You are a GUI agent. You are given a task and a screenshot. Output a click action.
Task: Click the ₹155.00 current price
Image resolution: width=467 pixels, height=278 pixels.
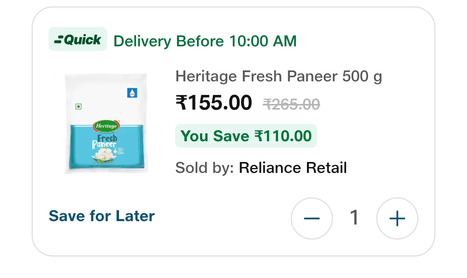coord(214,103)
